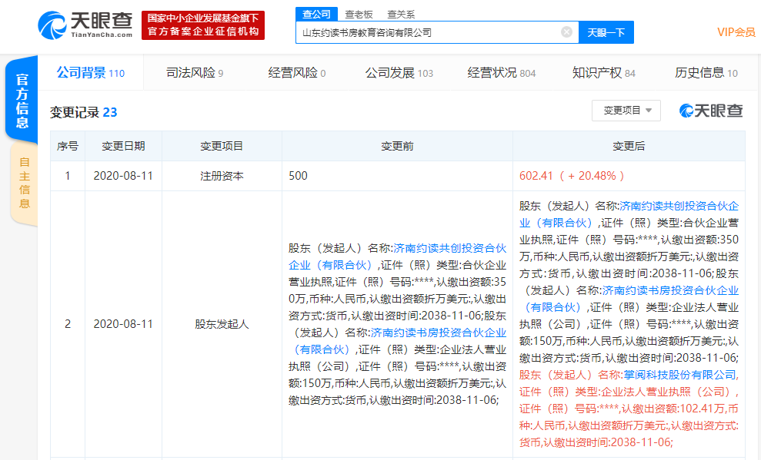Click the TianYanCha logo at top left

coord(85,25)
